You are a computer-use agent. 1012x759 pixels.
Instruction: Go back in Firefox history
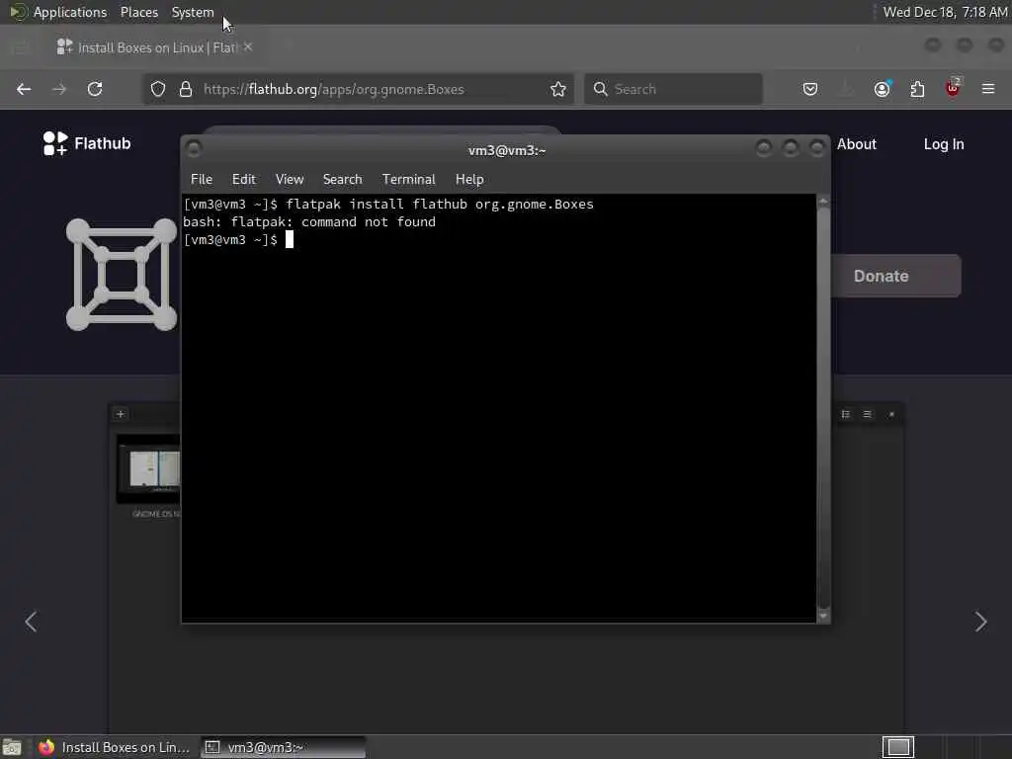24,89
